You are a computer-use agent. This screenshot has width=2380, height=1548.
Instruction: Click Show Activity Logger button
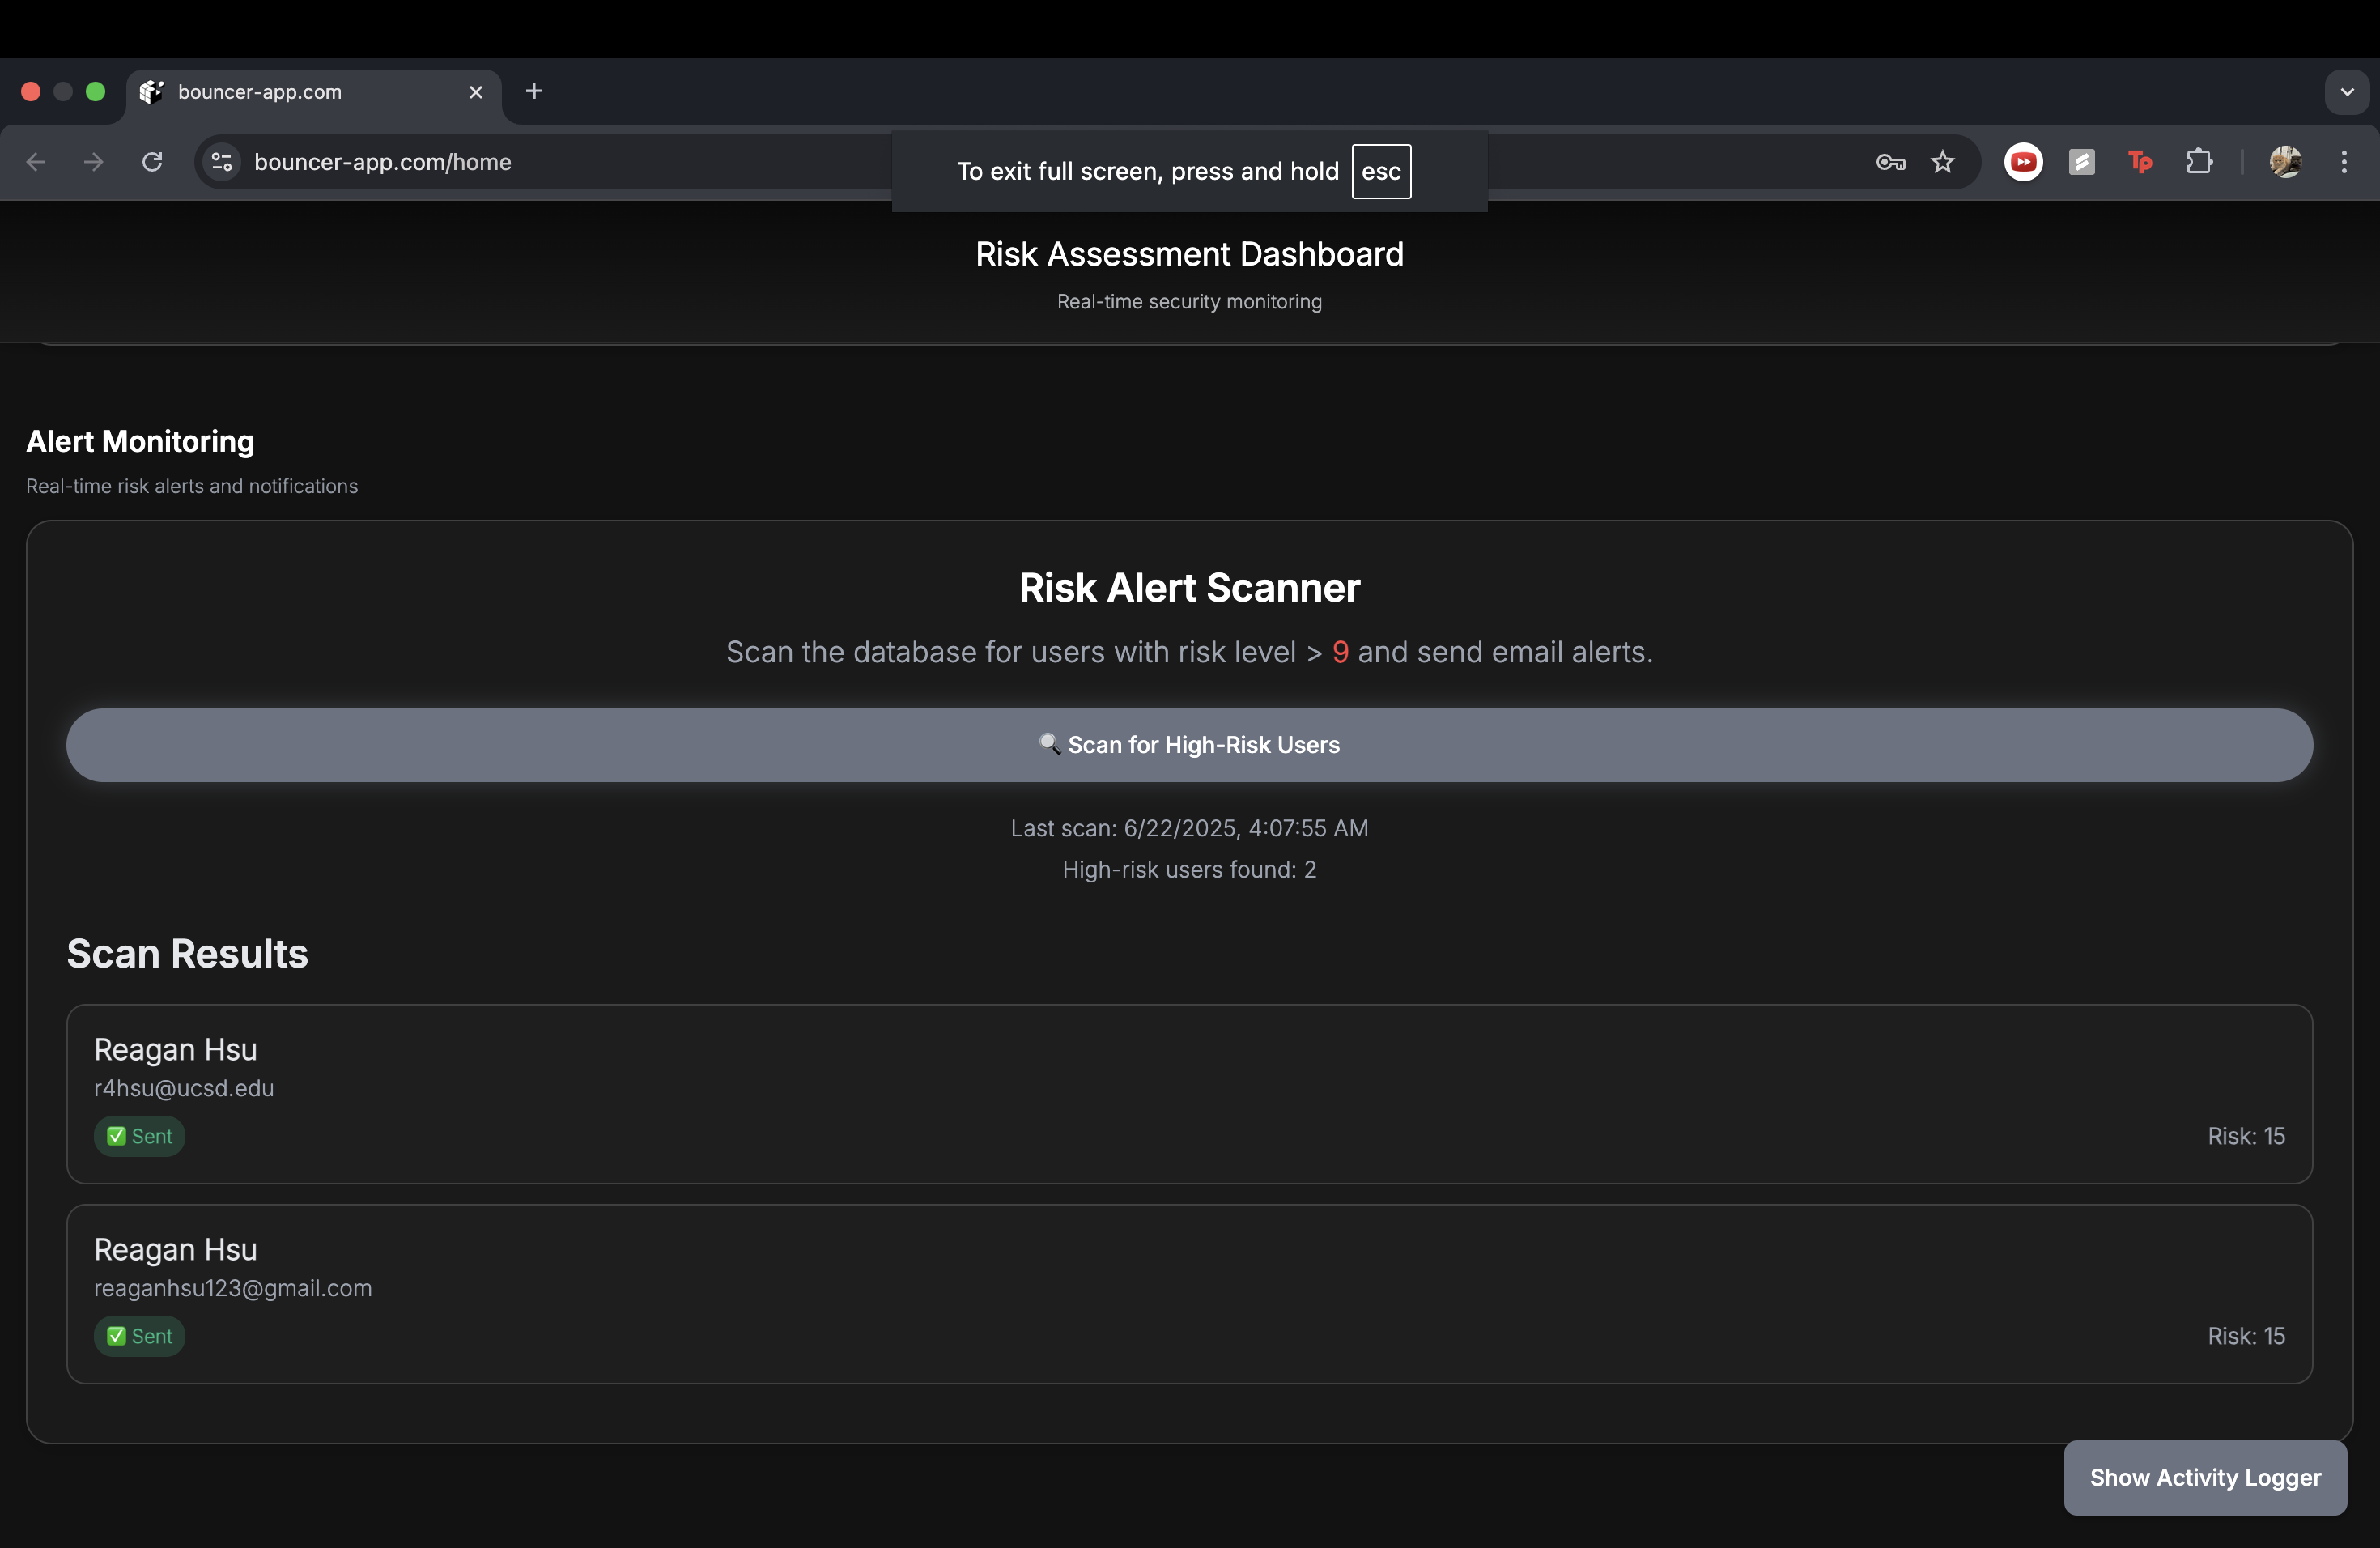pyautogui.click(x=2205, y=1477)
